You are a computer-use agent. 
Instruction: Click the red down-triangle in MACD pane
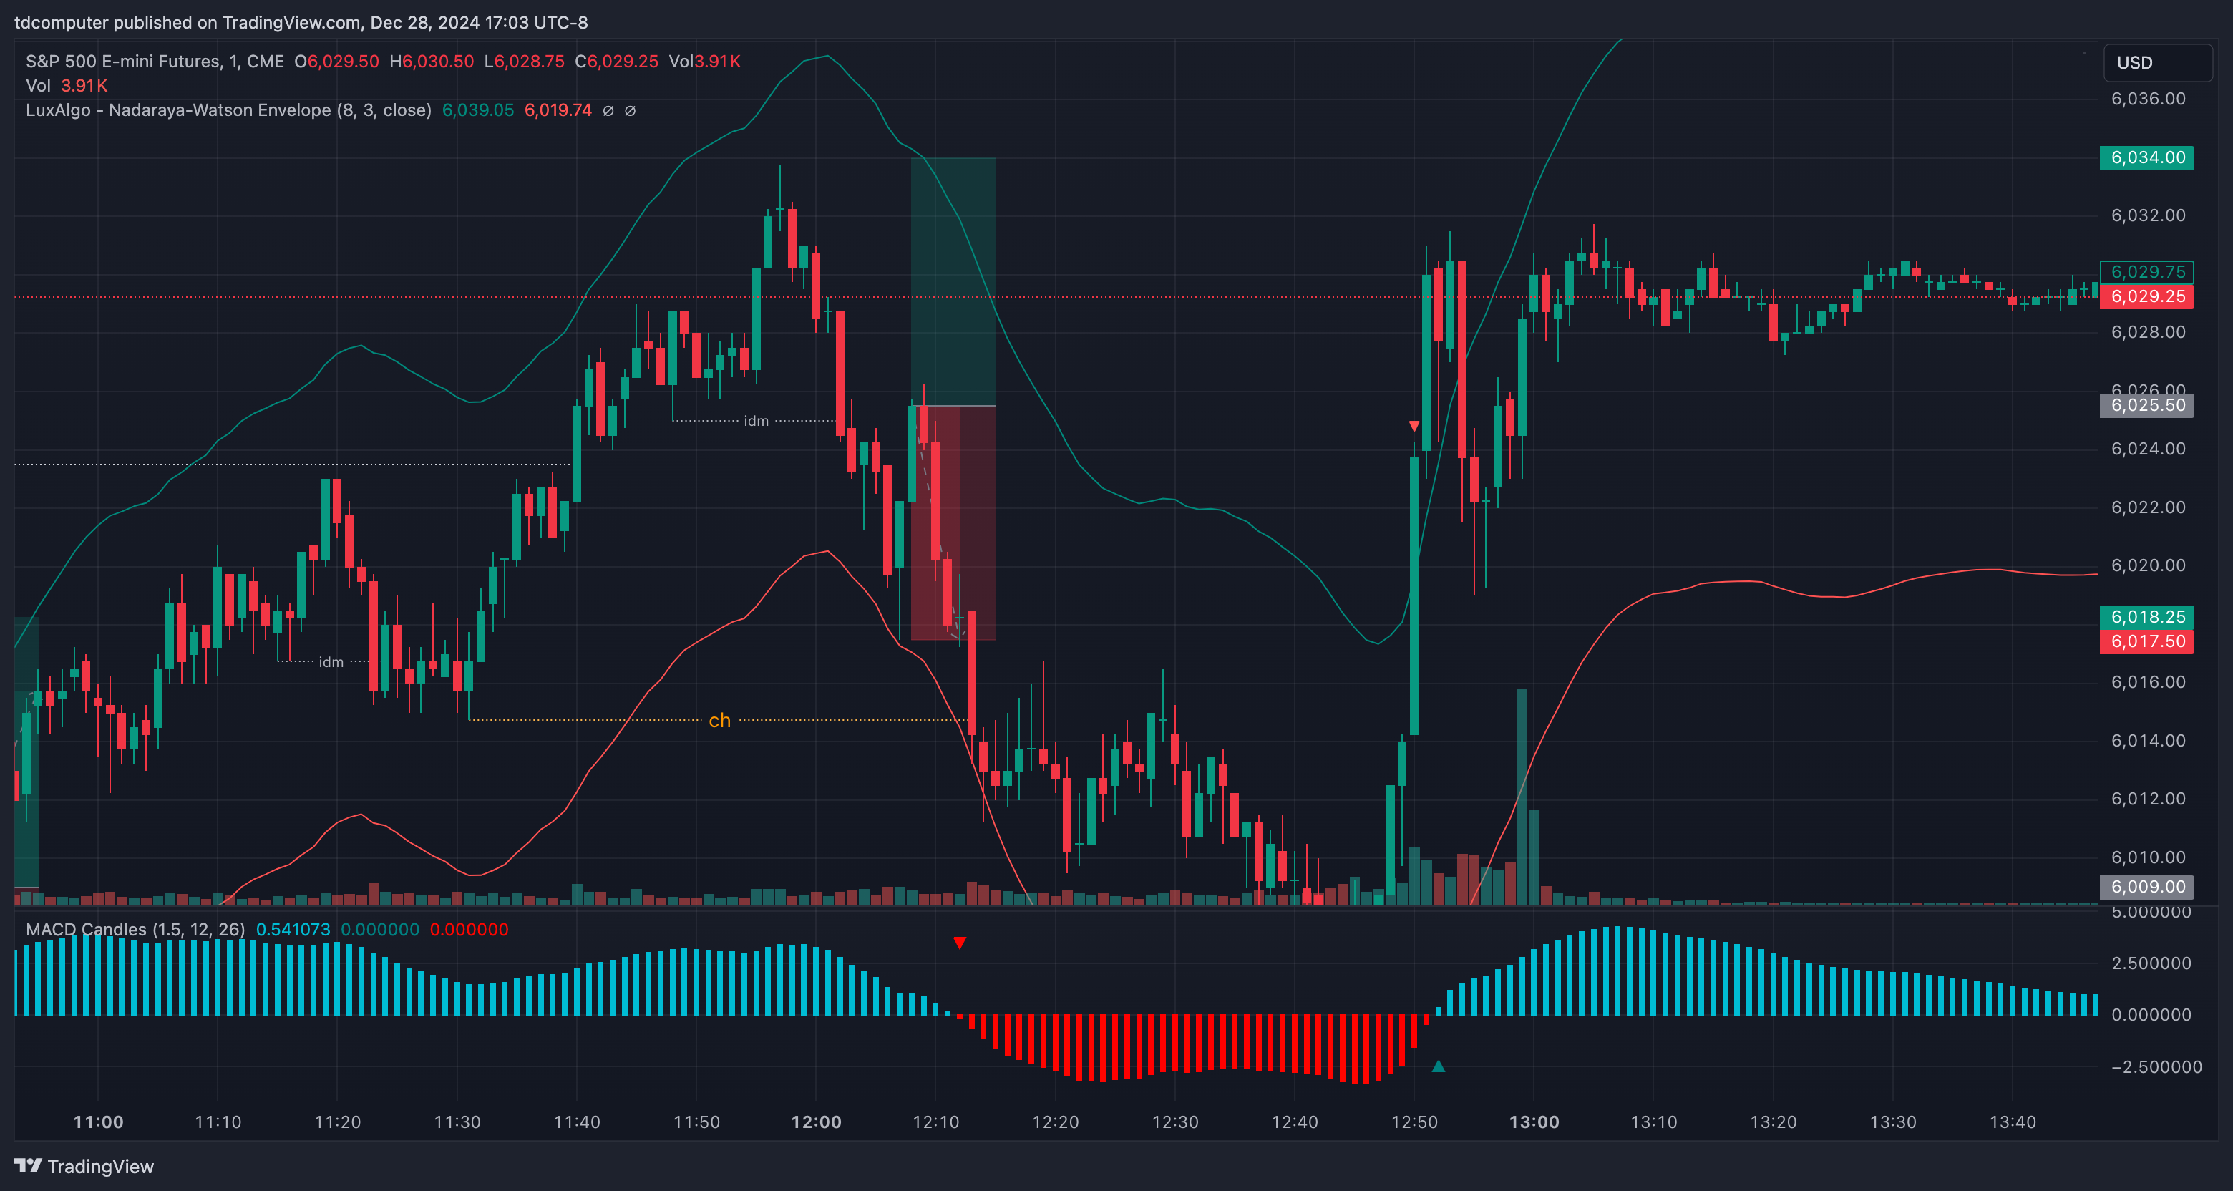960,942
